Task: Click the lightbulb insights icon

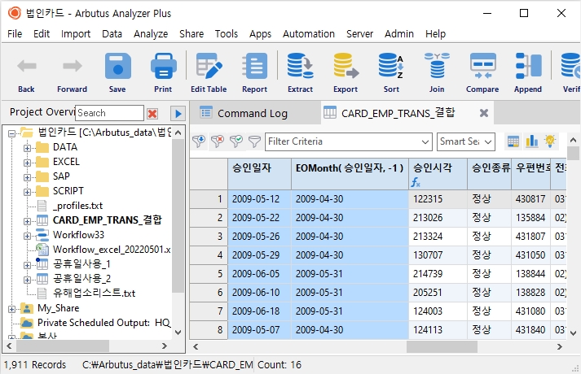Action: (550, 141)
